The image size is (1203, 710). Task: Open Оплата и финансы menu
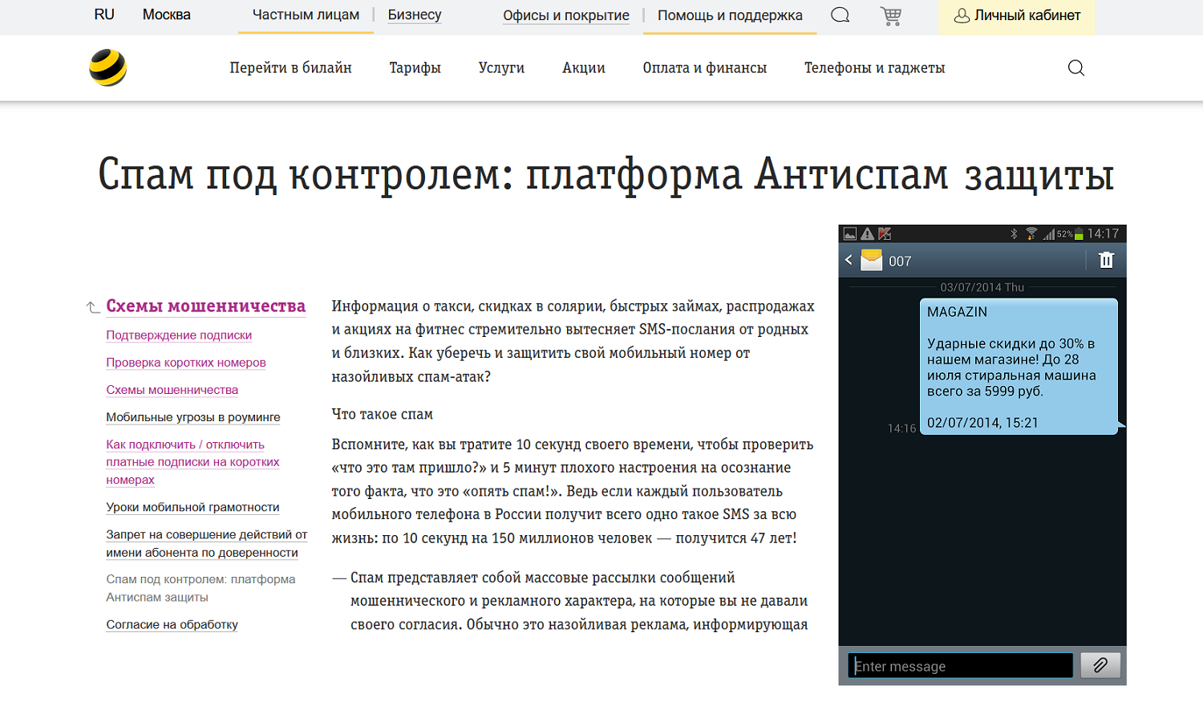pyautogui.click(x=704, y=68)
